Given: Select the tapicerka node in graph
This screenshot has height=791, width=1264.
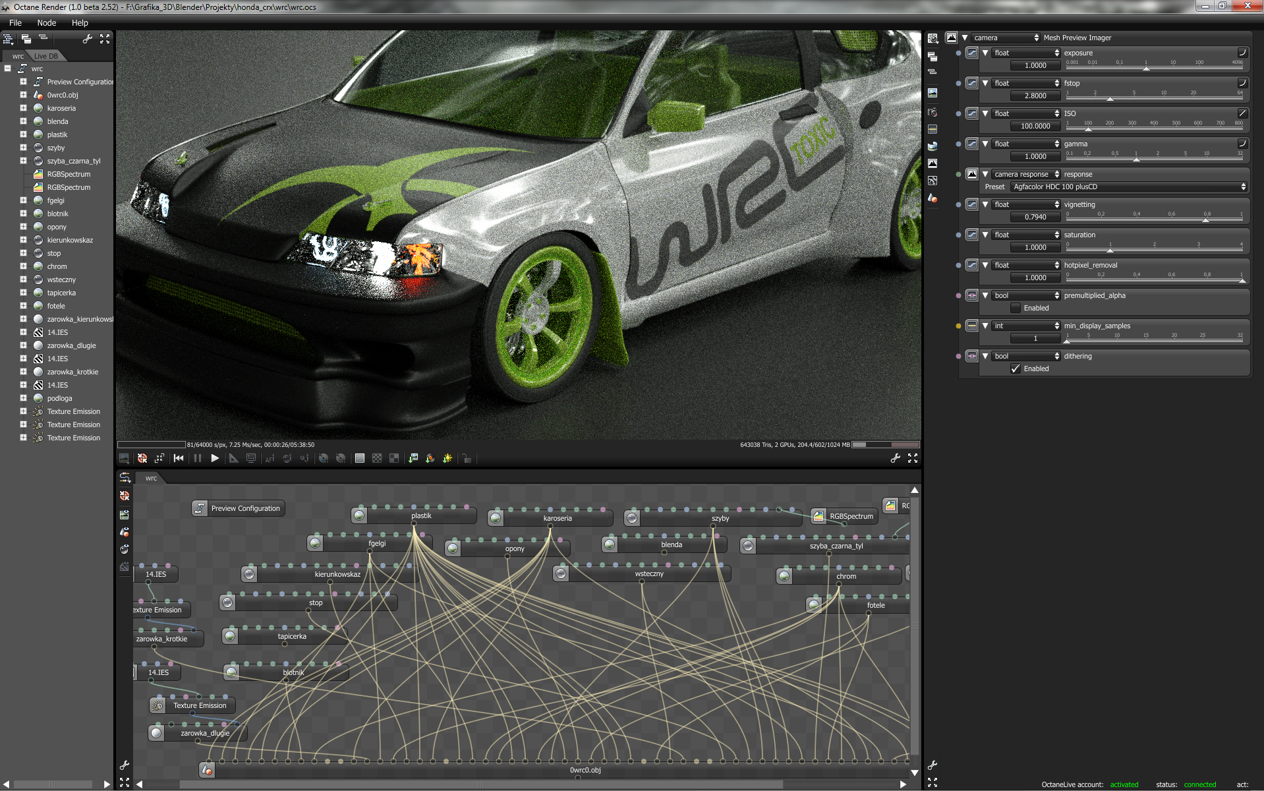Looking at the screenshot, I should click(285, 636).
